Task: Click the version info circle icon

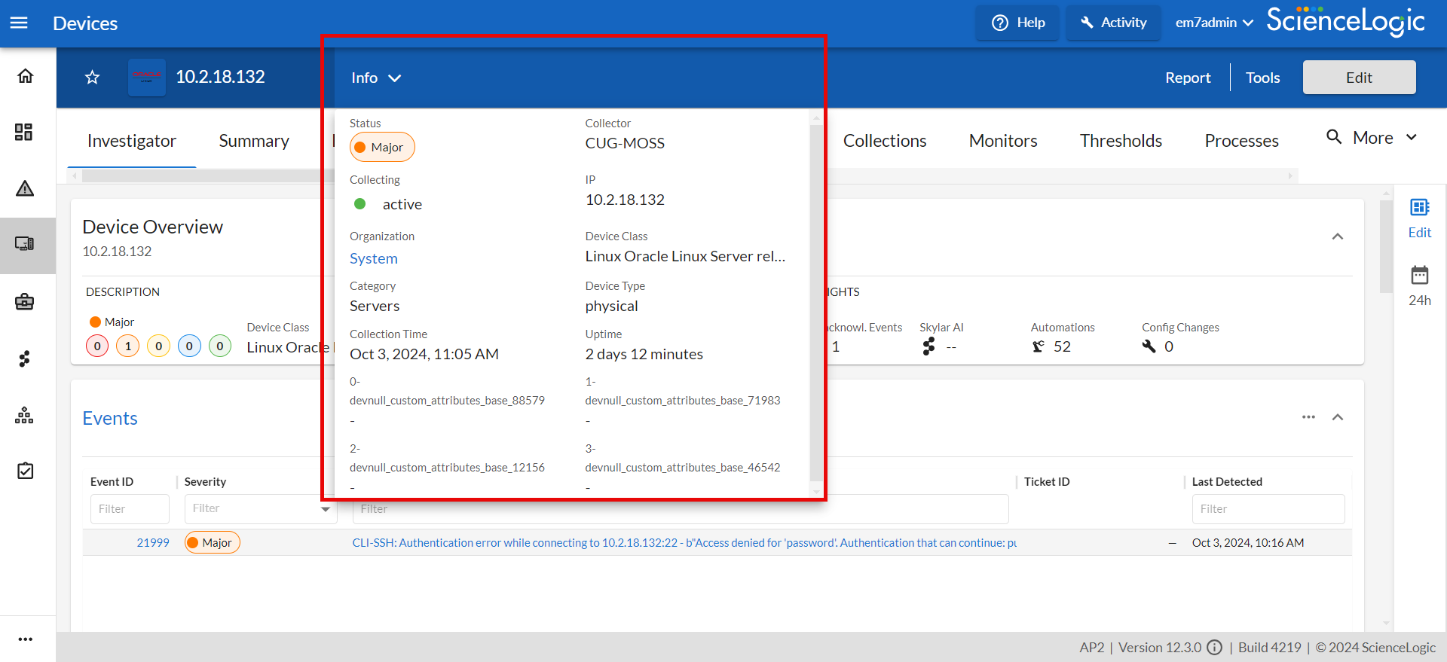Action: 1214,648
